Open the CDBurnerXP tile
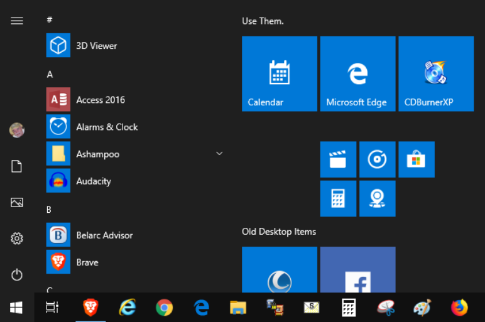 pyautogui.click(x=436, y=74)
